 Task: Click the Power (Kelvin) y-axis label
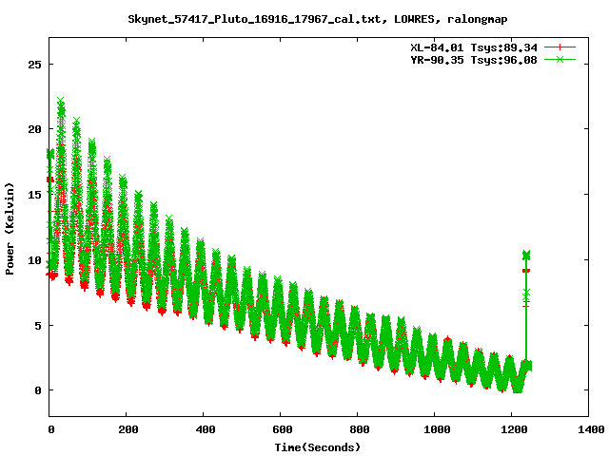(10, 229)
